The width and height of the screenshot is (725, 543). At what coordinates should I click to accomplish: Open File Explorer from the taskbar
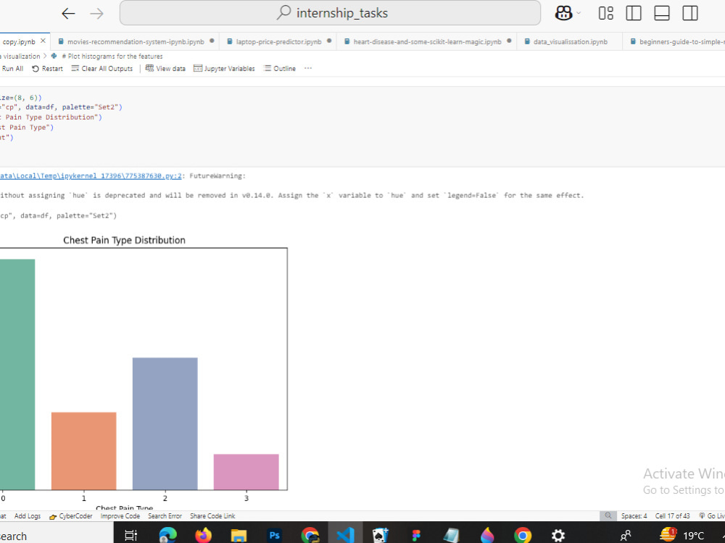[239, 535]
